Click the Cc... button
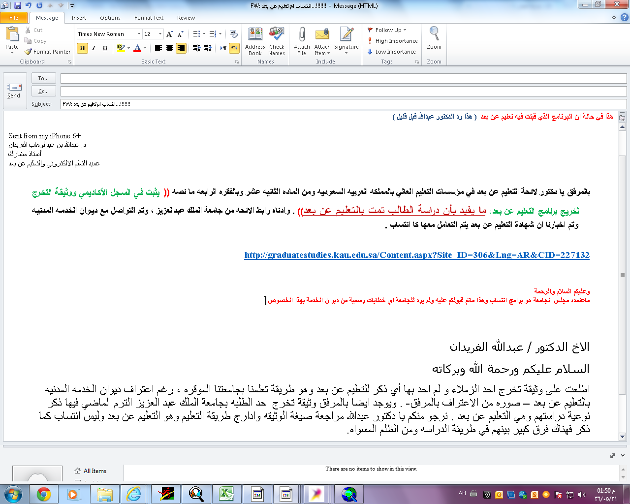This screenshot has height=504, width=630. click(x=43, y=91)
